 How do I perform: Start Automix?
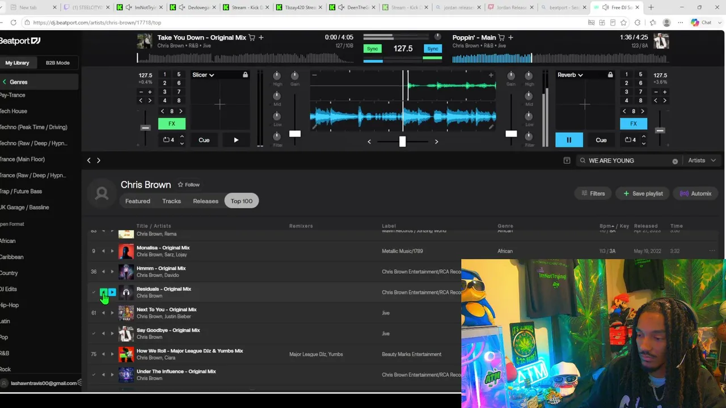pyautogui.click(x=696, y=194)
